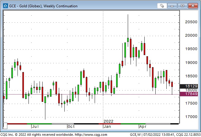Click the 17000 price axis label

[191, 117]
